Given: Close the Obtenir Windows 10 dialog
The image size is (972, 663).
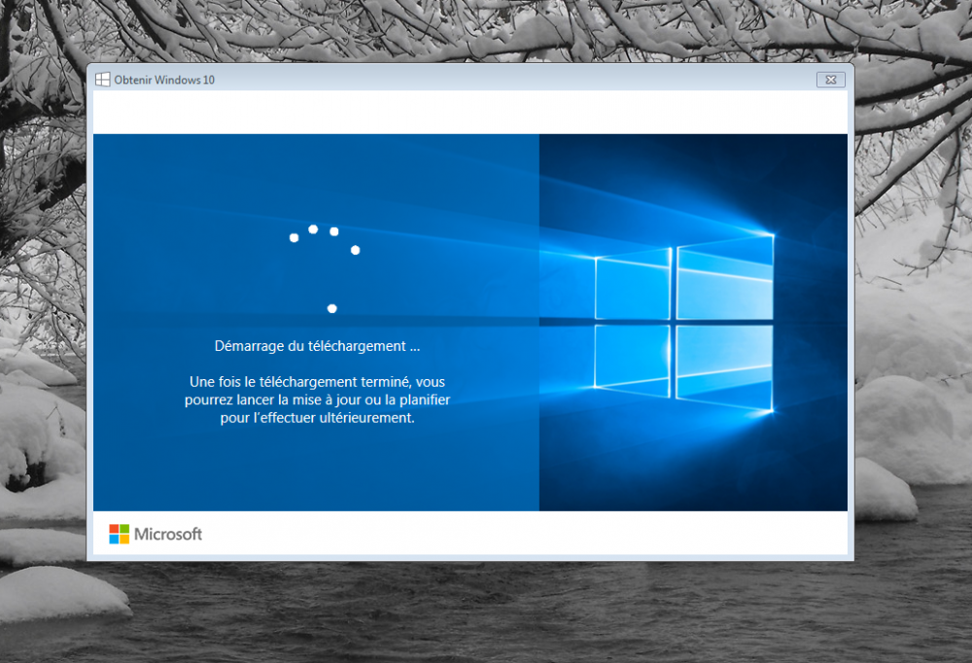Looking at the screenshot, I should [x=831, y=80].
